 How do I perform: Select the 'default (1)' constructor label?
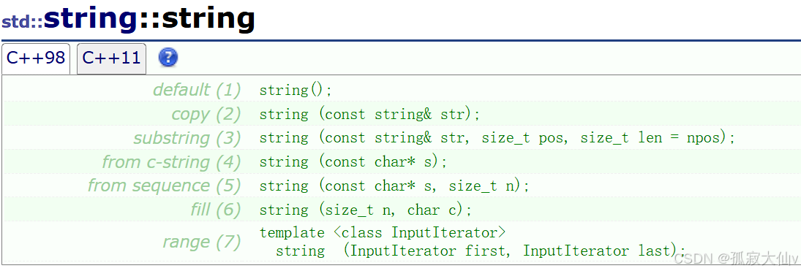coord(197,91)
